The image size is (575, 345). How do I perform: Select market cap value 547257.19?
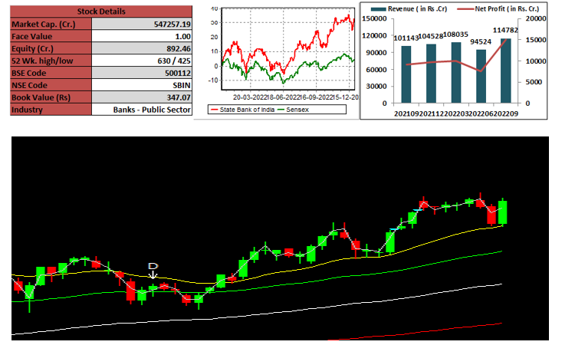pos(172,25)
